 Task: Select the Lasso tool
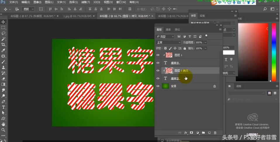[x=3, y=33]
